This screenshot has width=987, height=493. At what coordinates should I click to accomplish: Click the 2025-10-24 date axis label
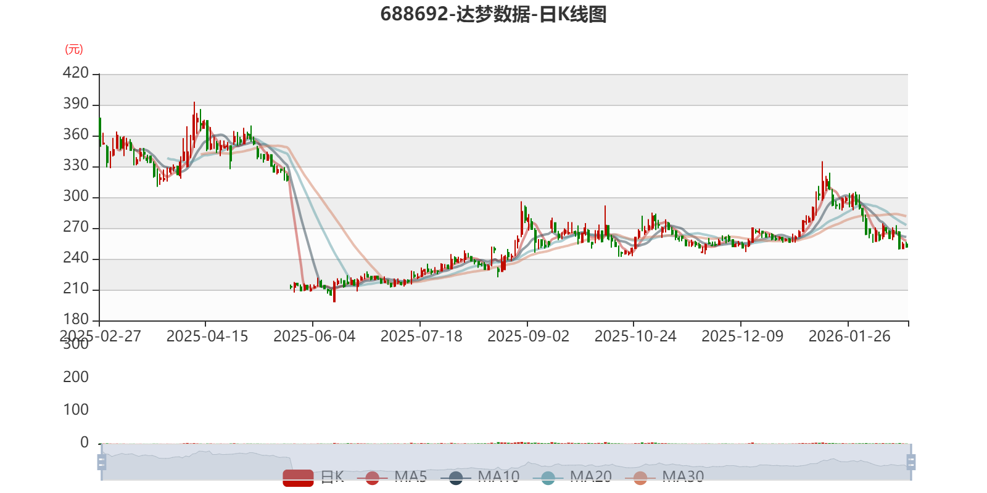[x=635, y=336]
